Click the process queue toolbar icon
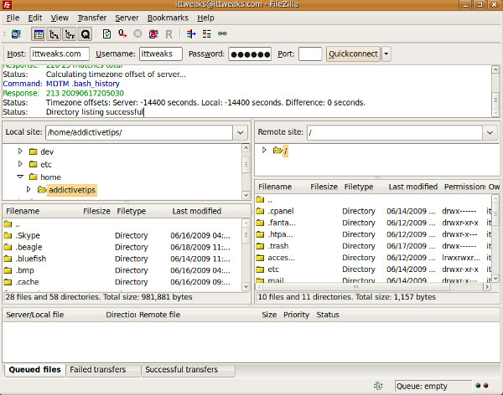This screenshot has width=503, height=395. pos(122,33)
